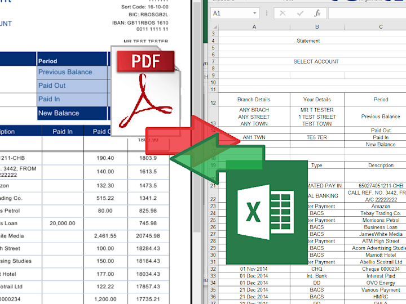Screen dimensions: 406x304
Task: Click the 'Branch Details' header cell
Action: (254, 100)
